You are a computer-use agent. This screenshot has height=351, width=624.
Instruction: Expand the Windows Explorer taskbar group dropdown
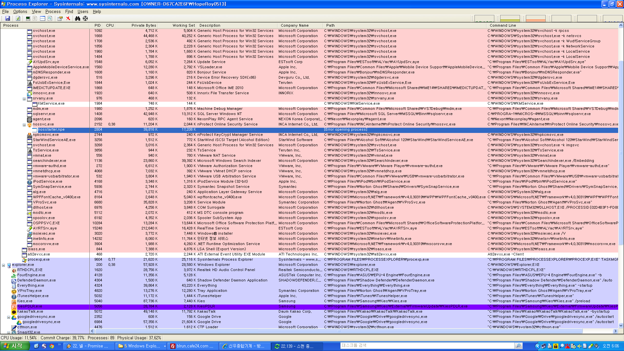point(165,346)
